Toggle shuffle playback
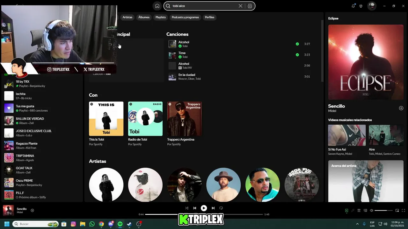 (x=187, y=208)
